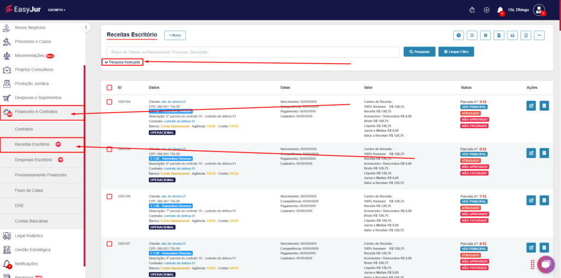Click VER PRINCIPAL for parcela 5/12
Viewport: 561px width, 278px height.
tap(474, 107)
